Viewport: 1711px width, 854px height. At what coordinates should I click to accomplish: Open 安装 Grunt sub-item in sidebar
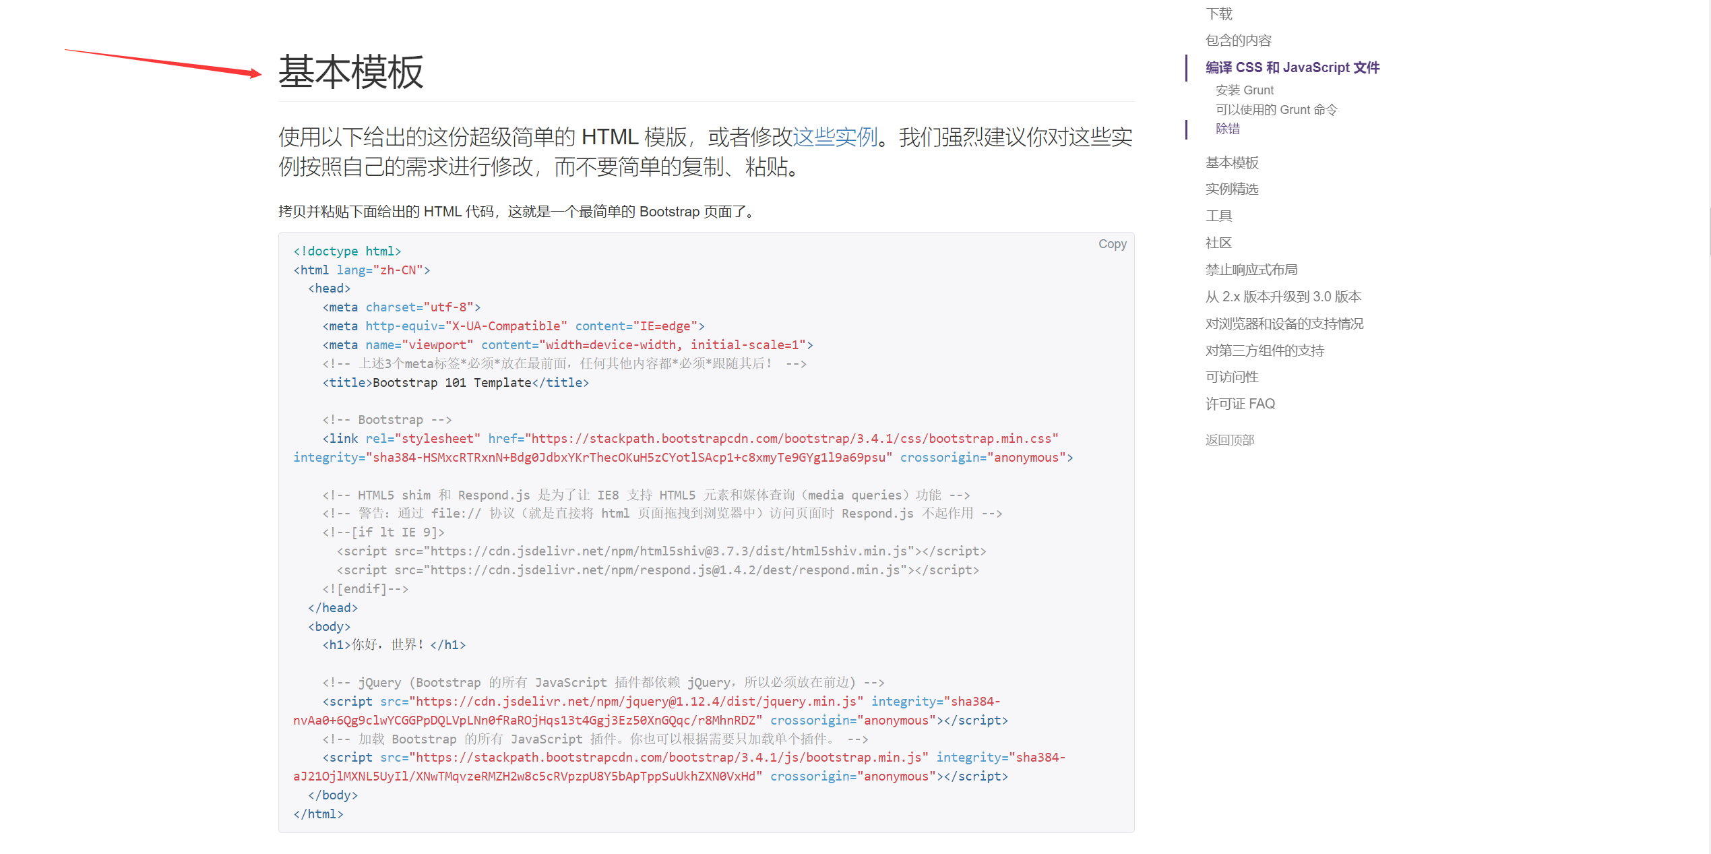pos(1244,90)
